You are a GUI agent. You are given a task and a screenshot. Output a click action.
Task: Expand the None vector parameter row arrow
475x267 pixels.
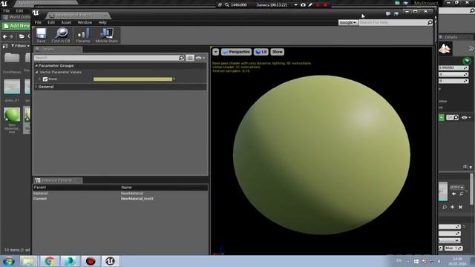coord(39,79)
